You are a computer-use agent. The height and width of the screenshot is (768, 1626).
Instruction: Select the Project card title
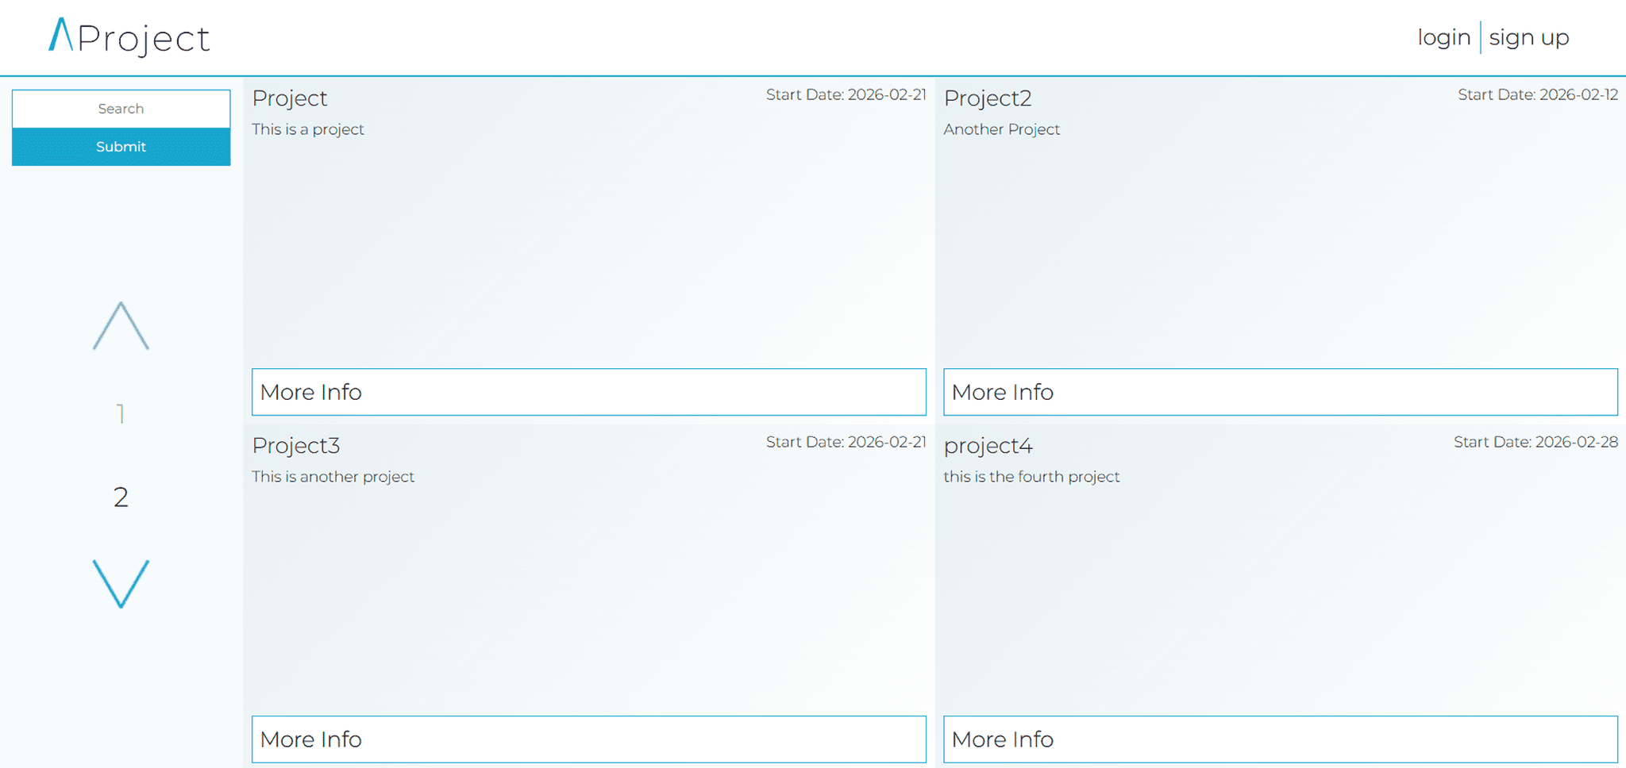290,98
